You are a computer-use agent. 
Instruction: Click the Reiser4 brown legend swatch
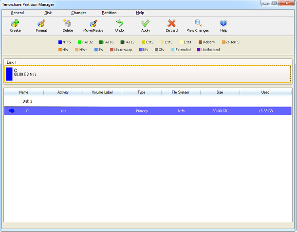pyautogui.click(x=200, y=42)
